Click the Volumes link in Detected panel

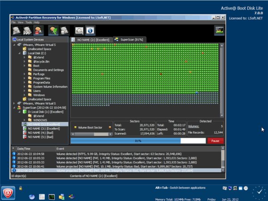pyautogui.click(x=194, y=126)
